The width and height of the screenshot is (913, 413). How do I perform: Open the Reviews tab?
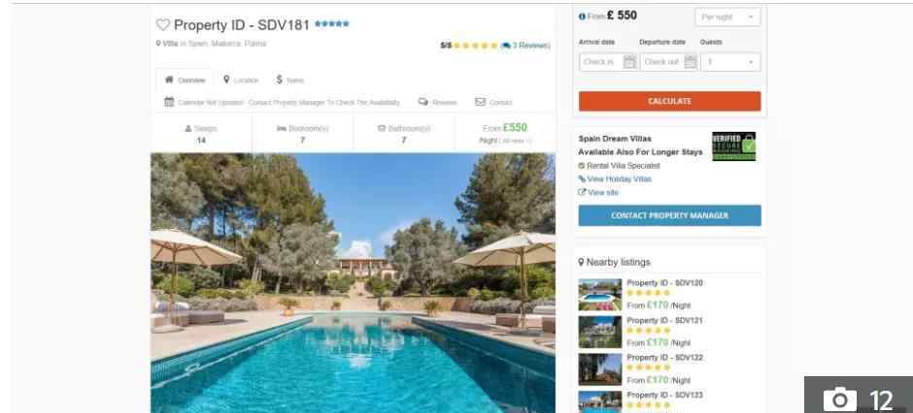[437, 102]
